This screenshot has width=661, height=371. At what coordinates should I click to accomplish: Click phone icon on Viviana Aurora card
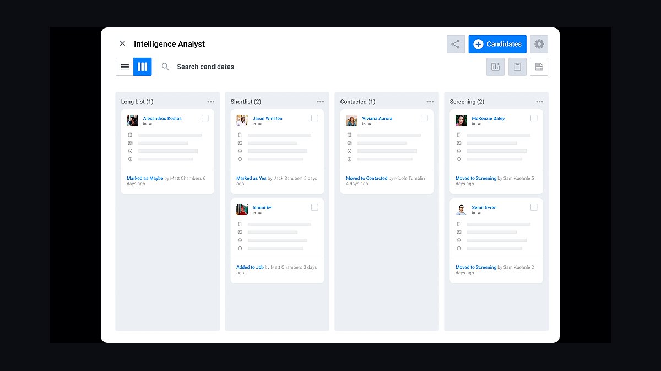[x=349, y=135]
